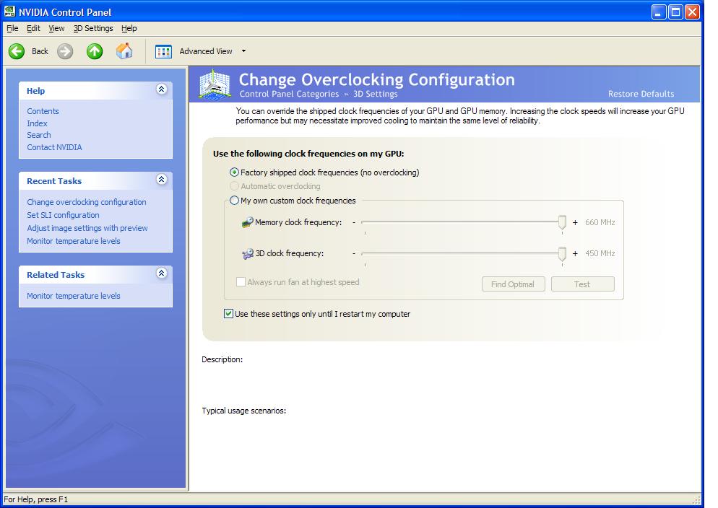The height and width of the screenshot is (508, 718).
Task: Select Automatic overclocking radio button
Action: pos(234,186)
